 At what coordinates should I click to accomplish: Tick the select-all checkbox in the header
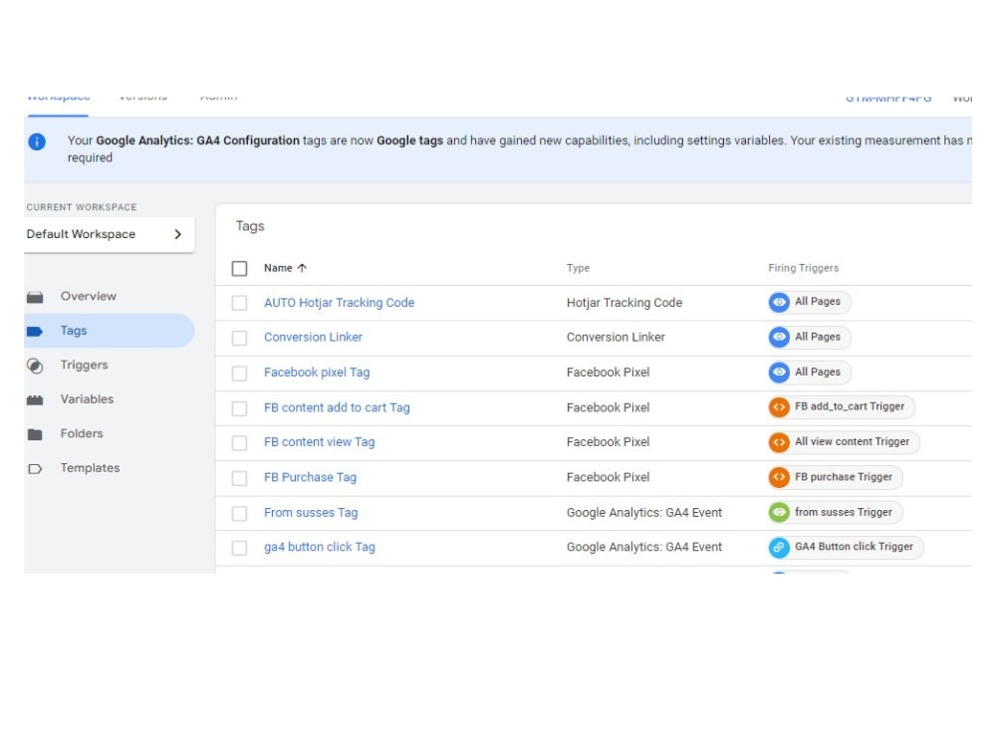tap(239, 267)
